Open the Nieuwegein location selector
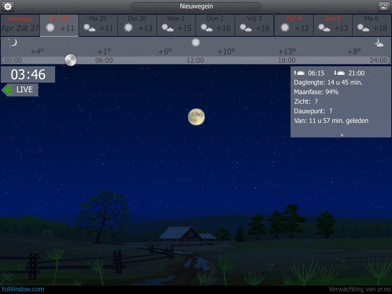Image resolution: width=392 pixels, height=294 pixels. coord(196,7)
